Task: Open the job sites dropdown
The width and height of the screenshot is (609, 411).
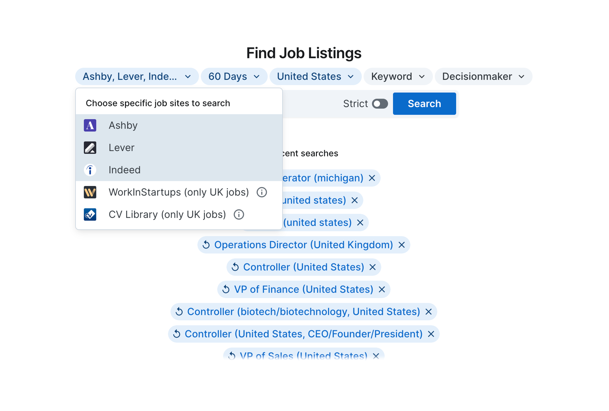Action: [137, 76]
